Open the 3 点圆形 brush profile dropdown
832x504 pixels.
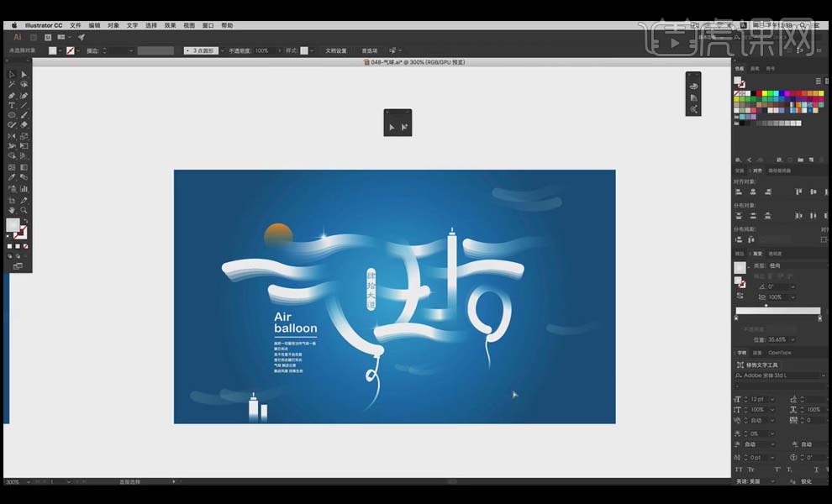(223, 51)
